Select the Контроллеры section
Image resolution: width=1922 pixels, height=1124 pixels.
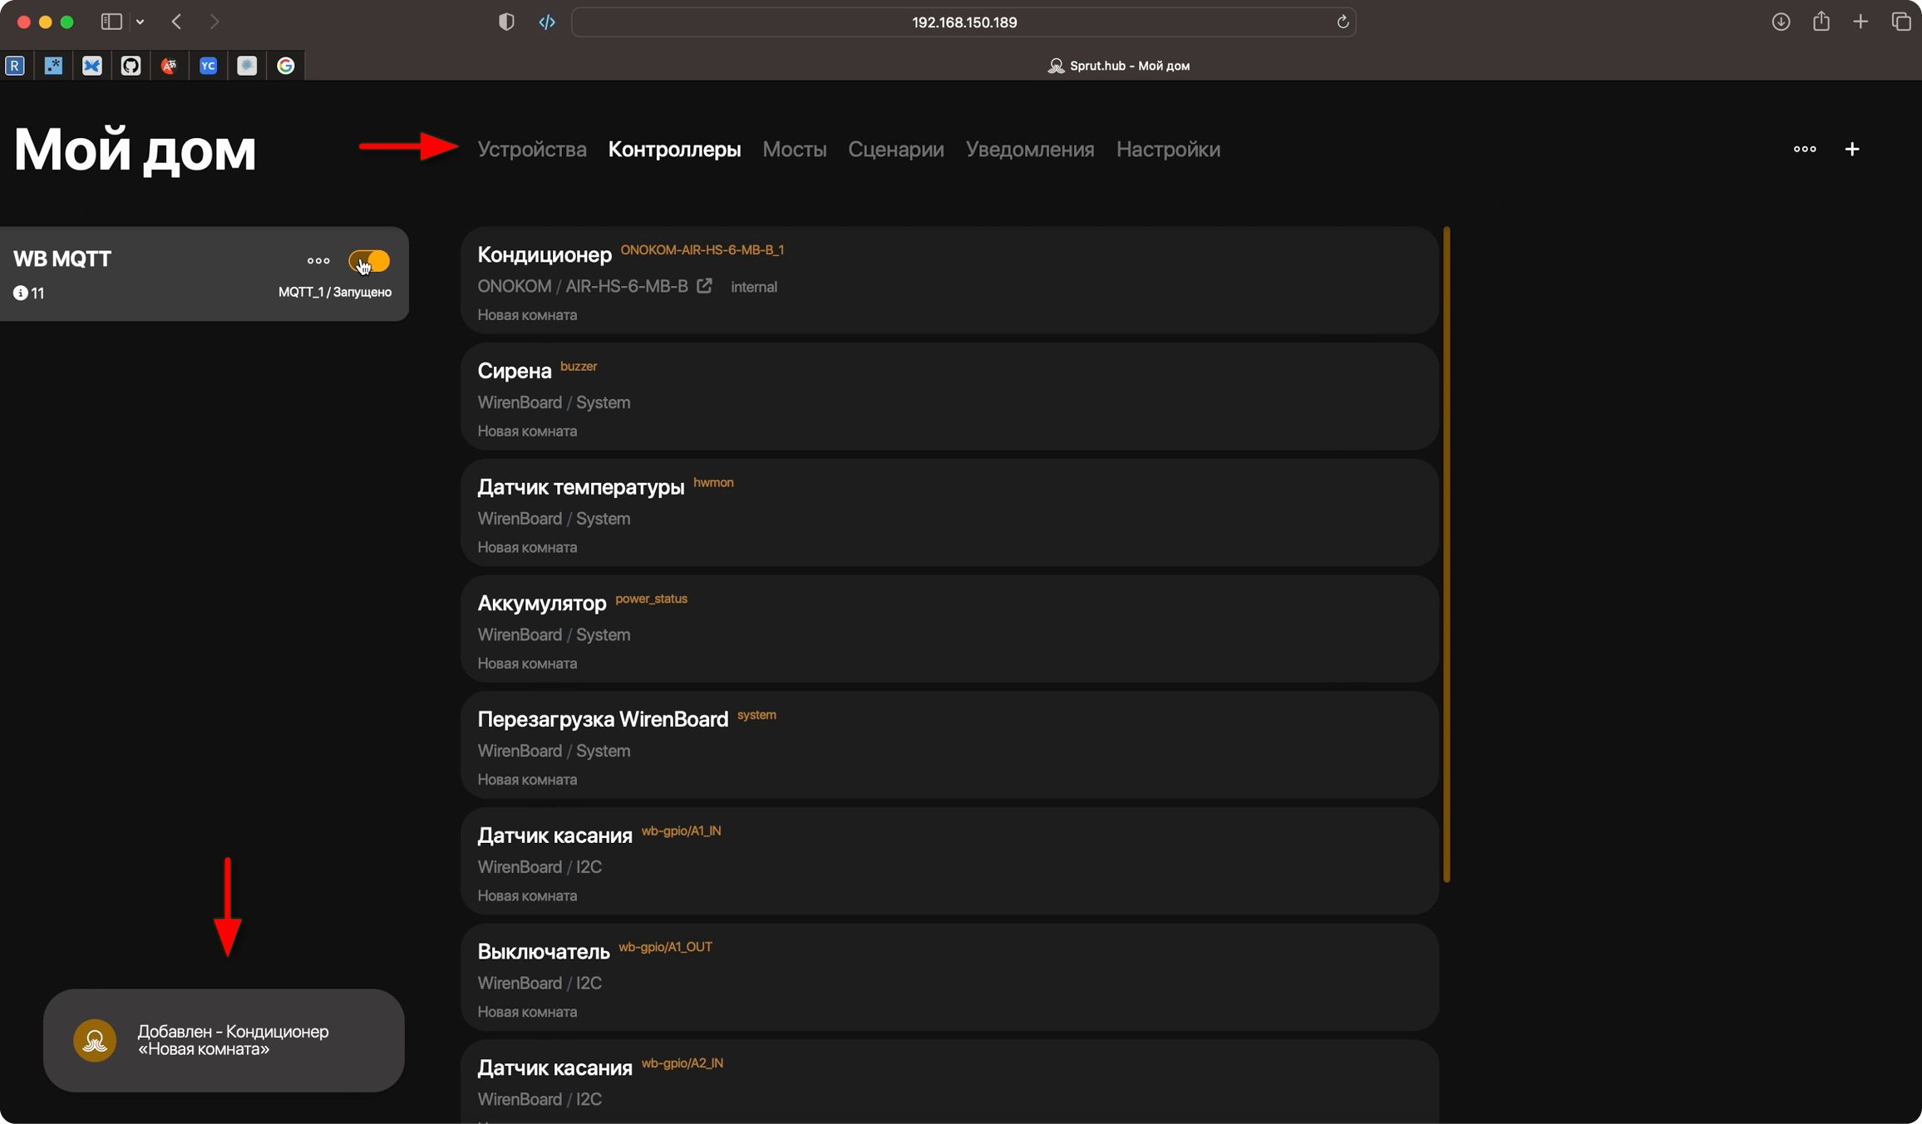click(674, 149)
